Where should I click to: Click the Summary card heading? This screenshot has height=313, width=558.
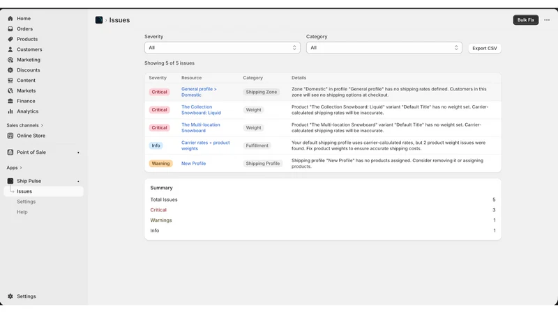161,188
